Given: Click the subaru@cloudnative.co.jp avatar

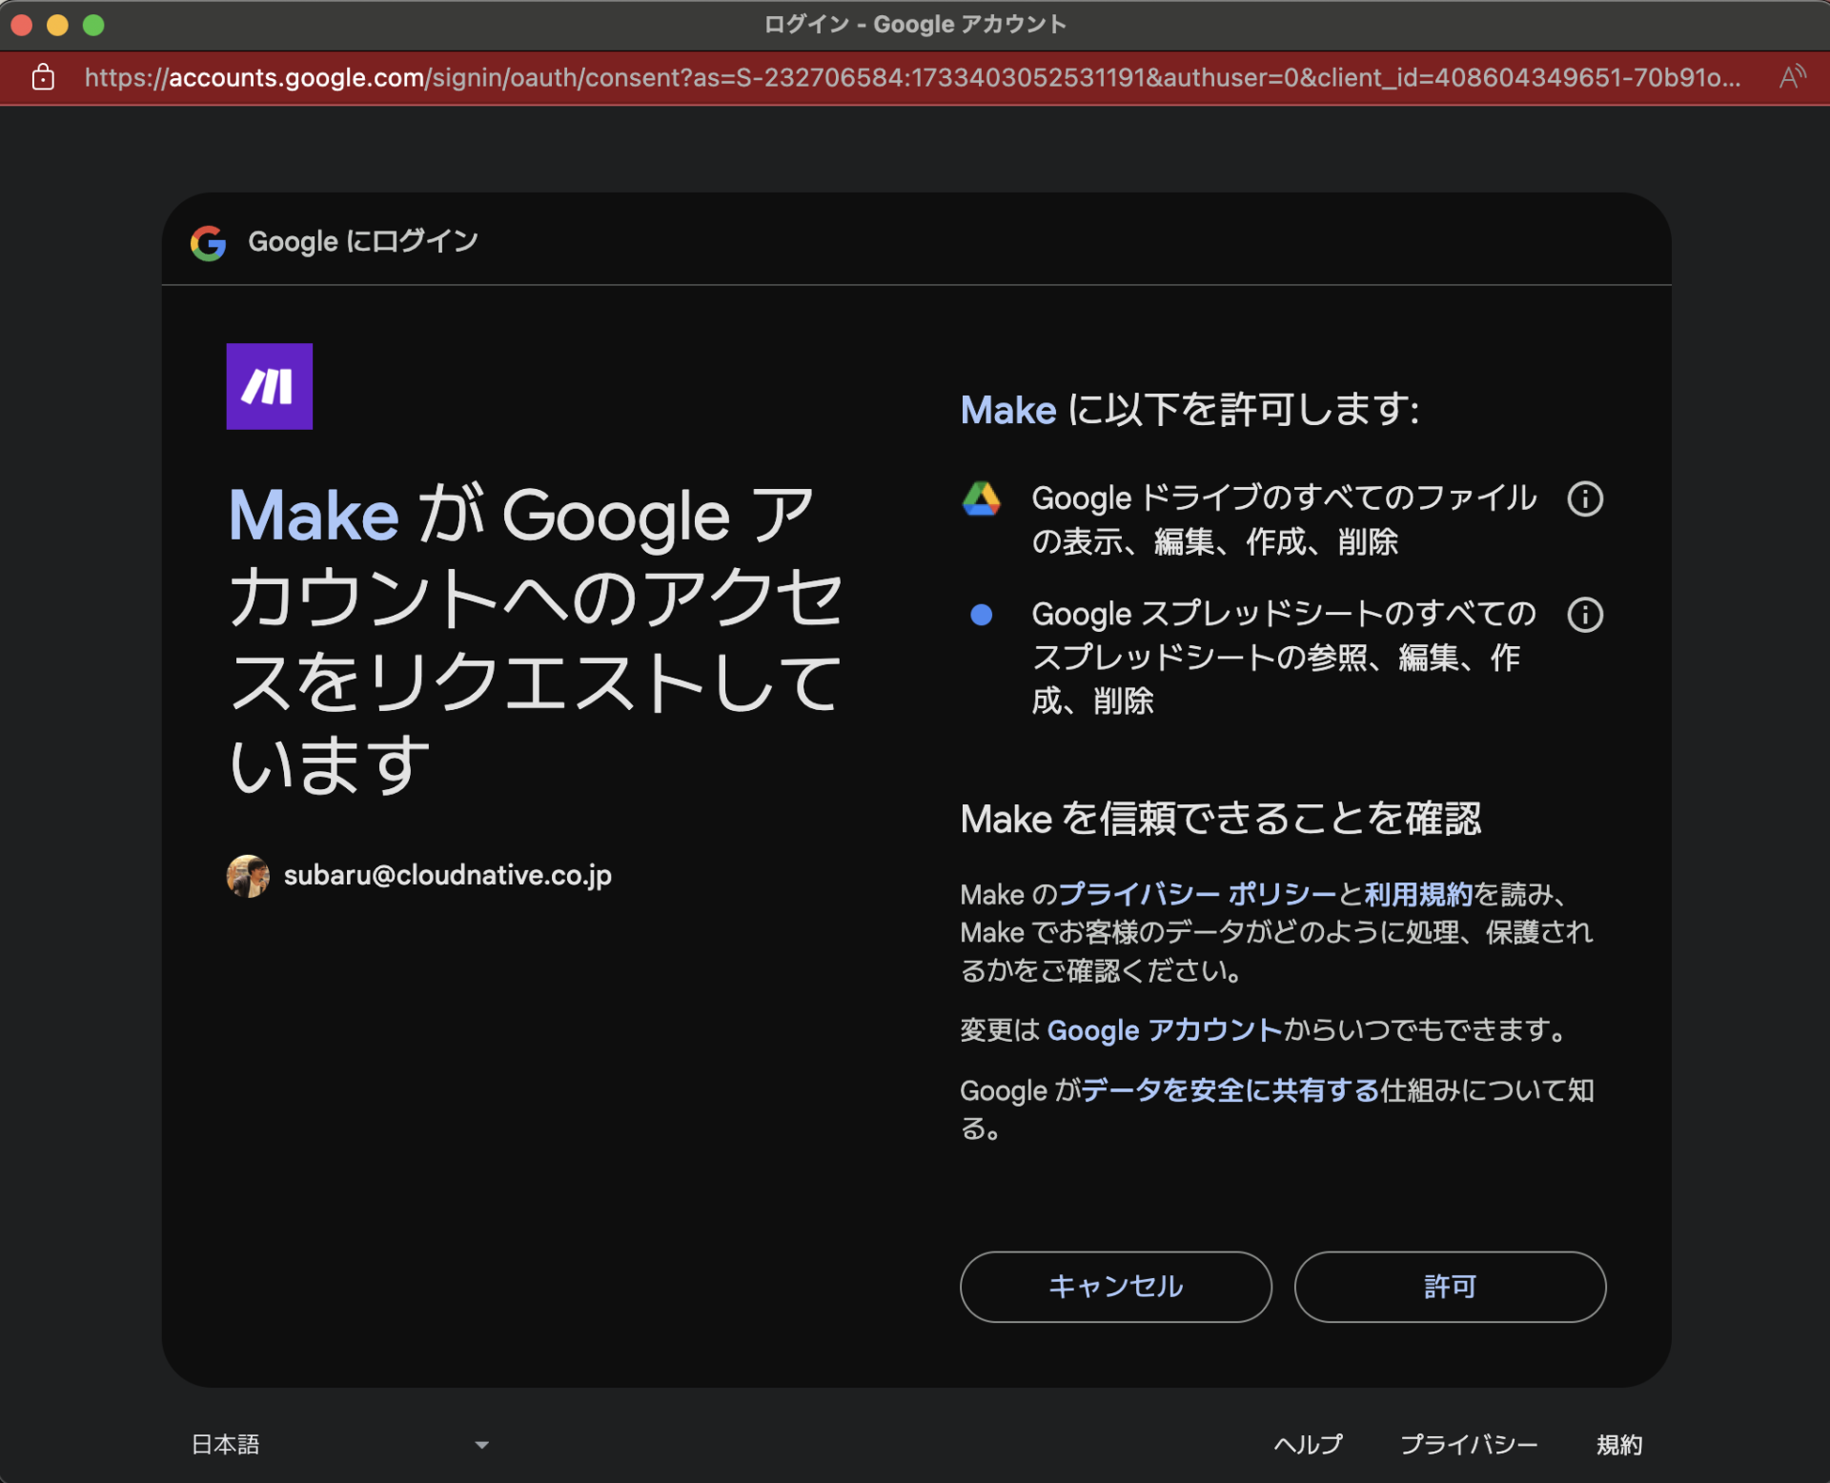Looking at the screenshot, I should pyautogui.click(x=249, y=875).
